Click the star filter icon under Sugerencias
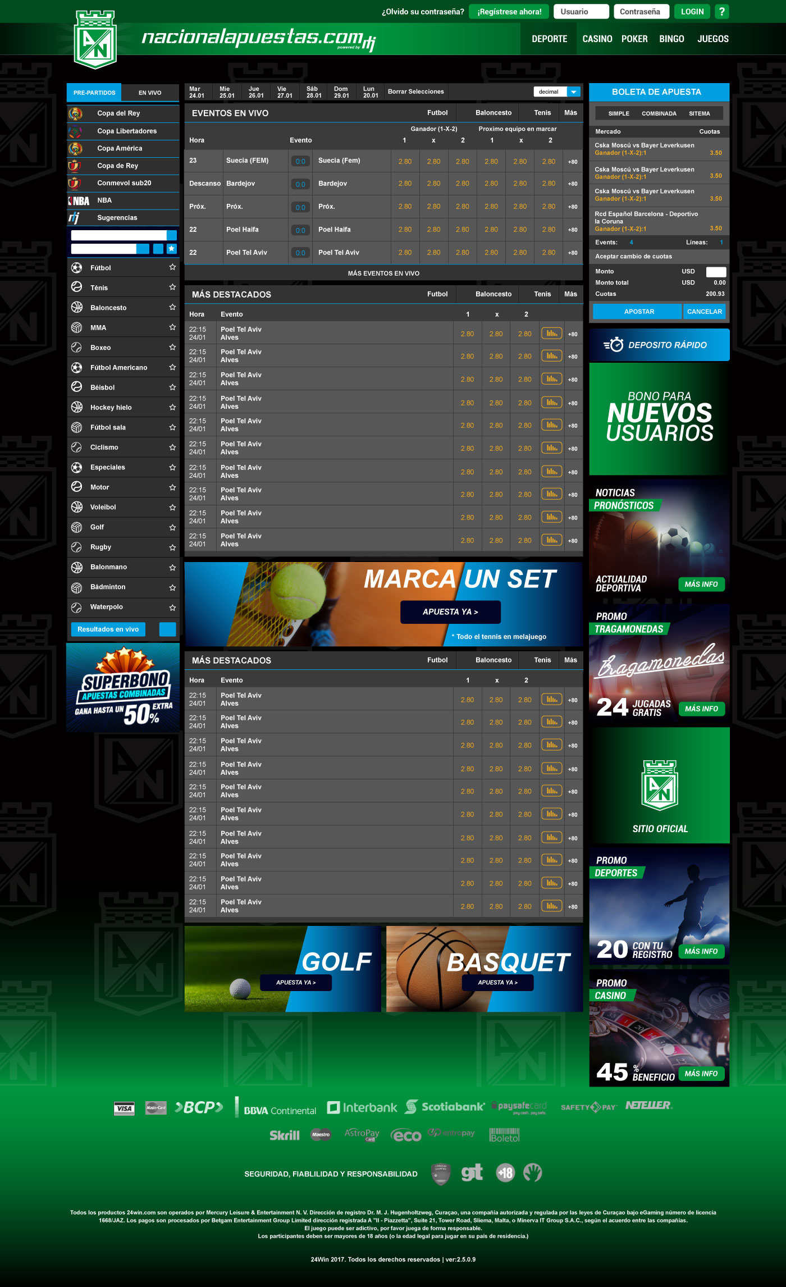 point(172,249)
